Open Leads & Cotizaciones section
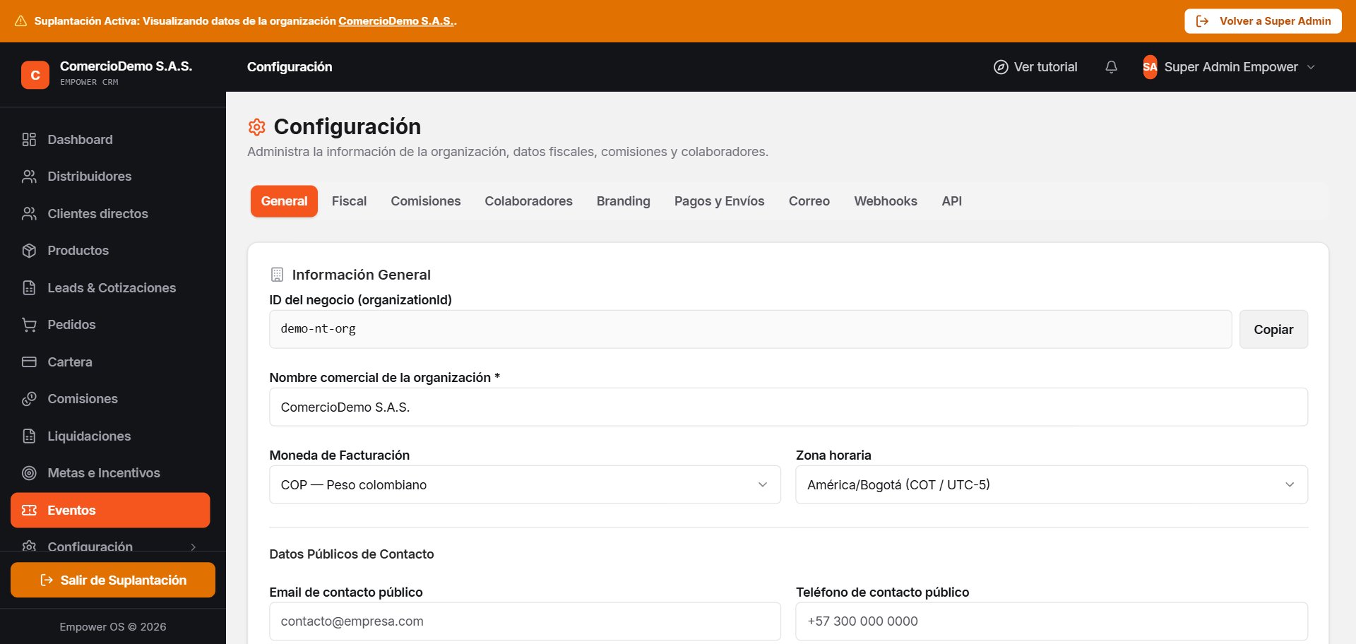This screenshot has height=644, width=1356. click(110, 288)
